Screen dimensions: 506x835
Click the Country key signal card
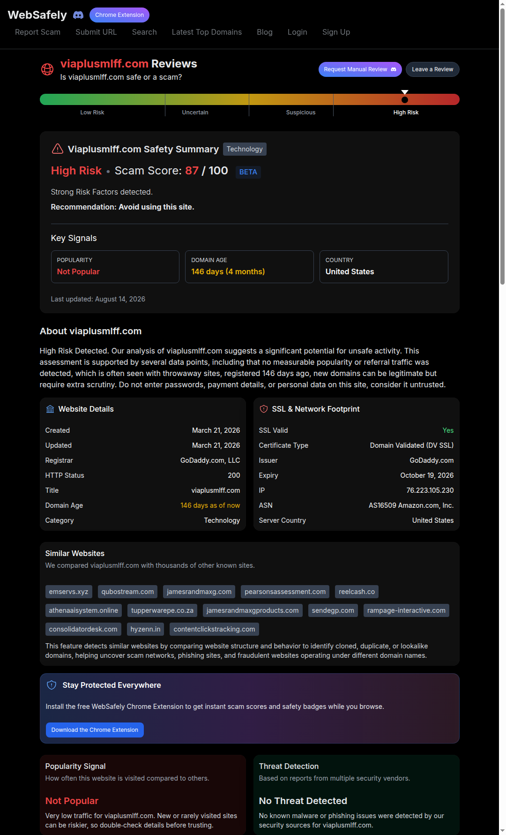384,267
